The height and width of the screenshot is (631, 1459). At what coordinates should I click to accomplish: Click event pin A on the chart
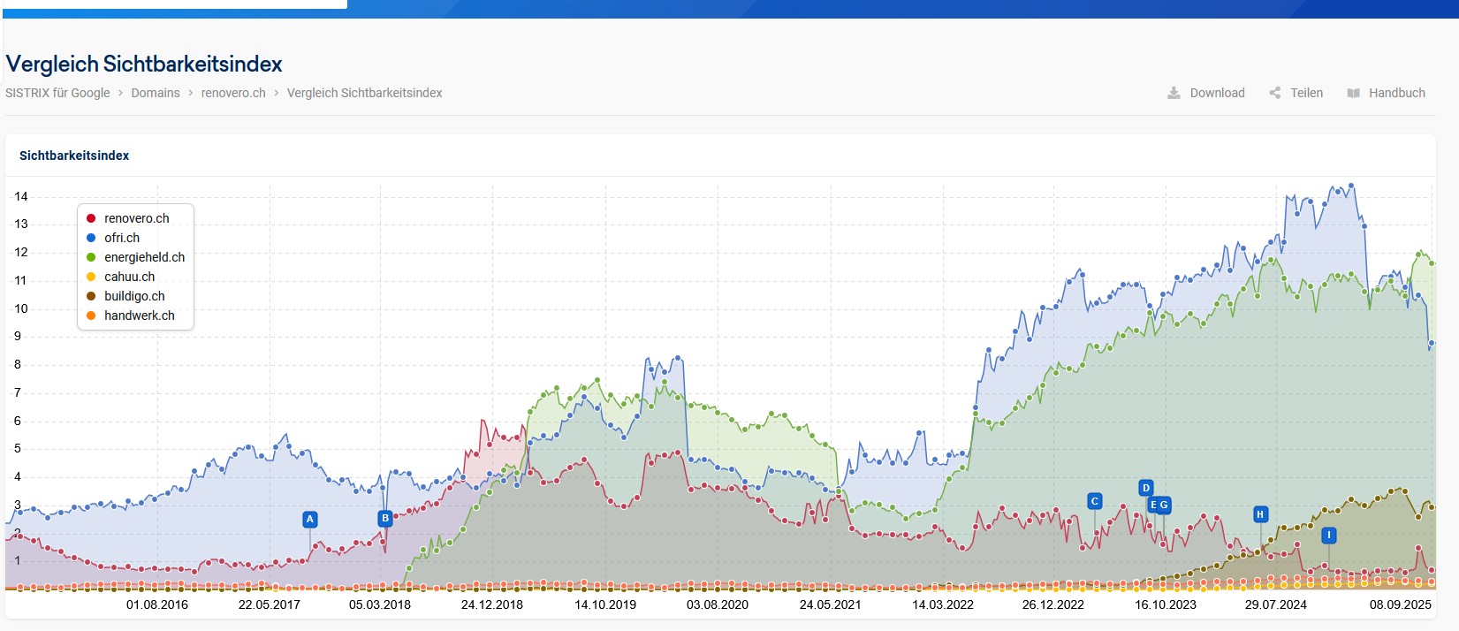click(x=310, y=520)
